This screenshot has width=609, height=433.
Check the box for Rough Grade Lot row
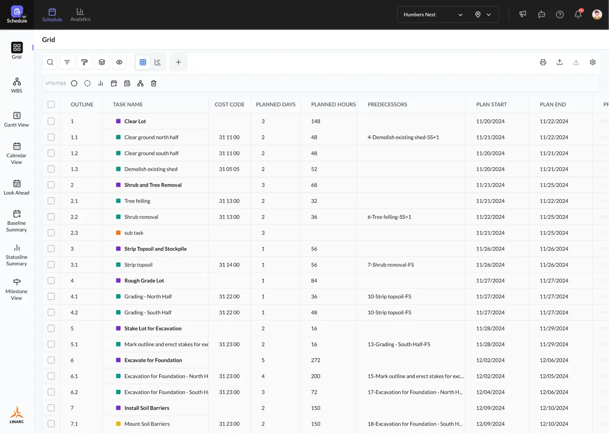(x=51, y=281)
